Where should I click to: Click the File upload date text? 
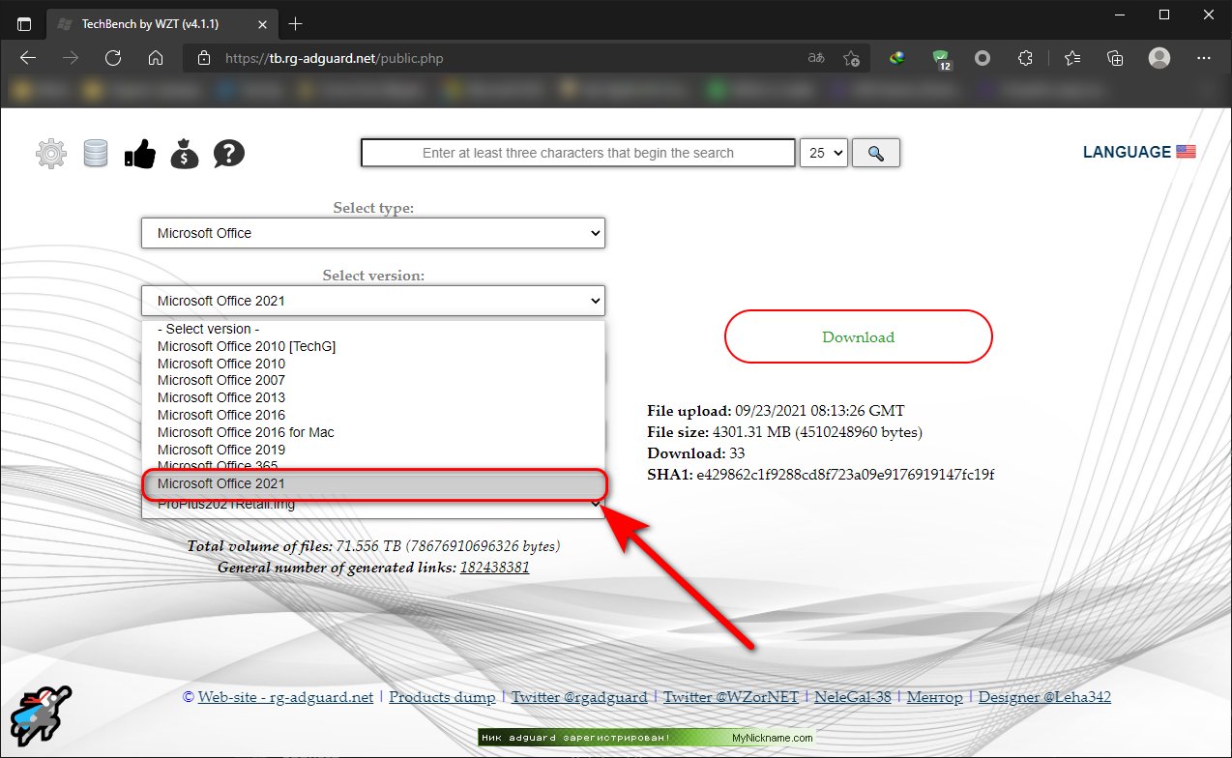click(820, 411)
